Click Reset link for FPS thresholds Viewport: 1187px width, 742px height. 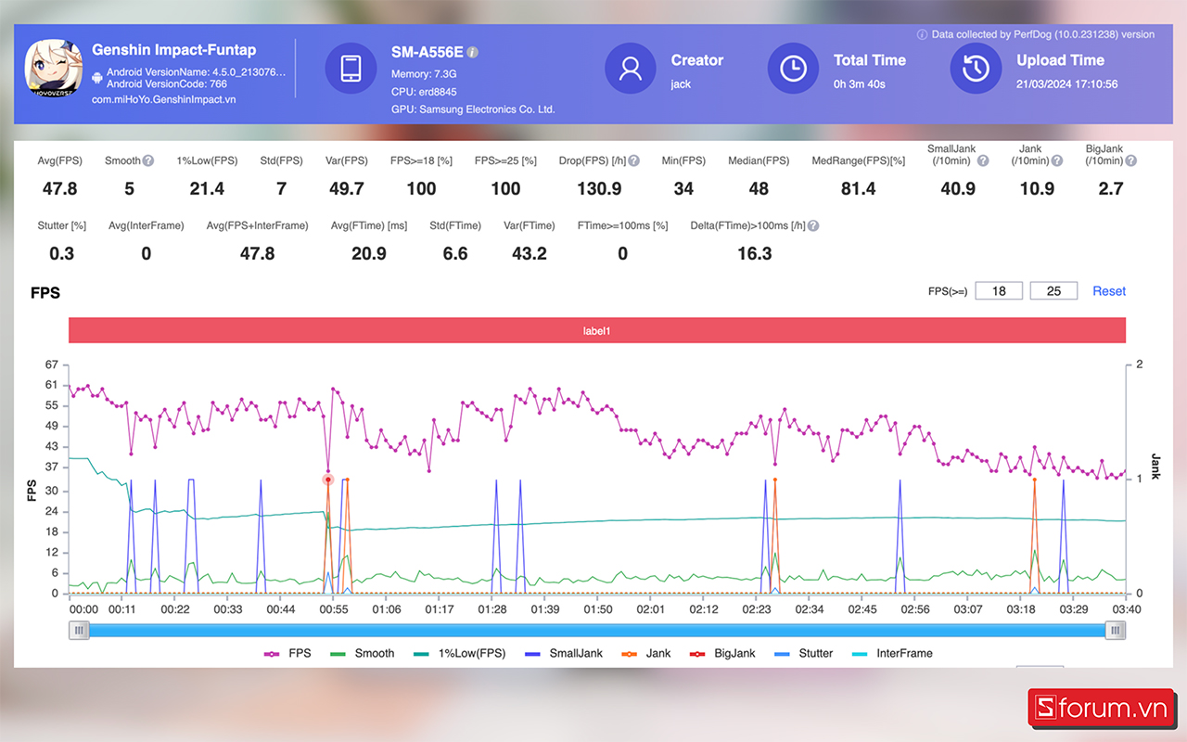click(x=1108, y=291)
